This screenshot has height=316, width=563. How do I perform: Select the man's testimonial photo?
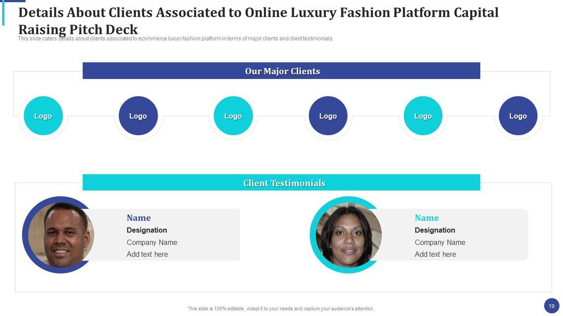(61, 235)
